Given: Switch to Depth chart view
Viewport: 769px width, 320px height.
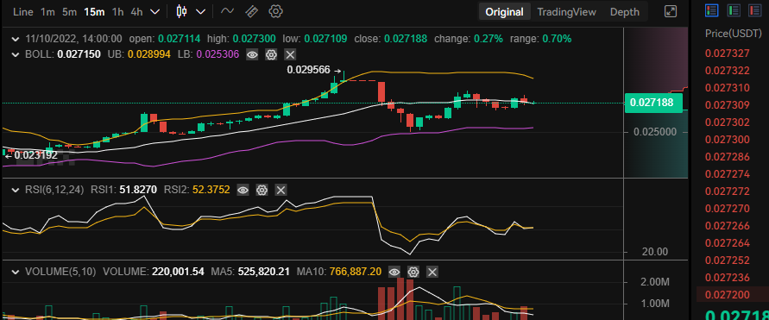Looking at the screenshot, I should click(x=624, y=12).
